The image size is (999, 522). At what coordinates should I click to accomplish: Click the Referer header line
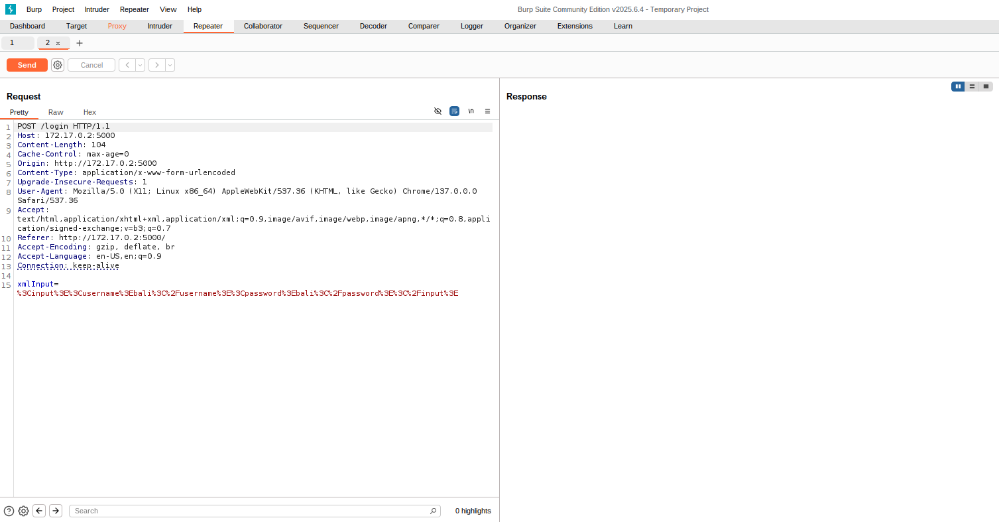91,237
